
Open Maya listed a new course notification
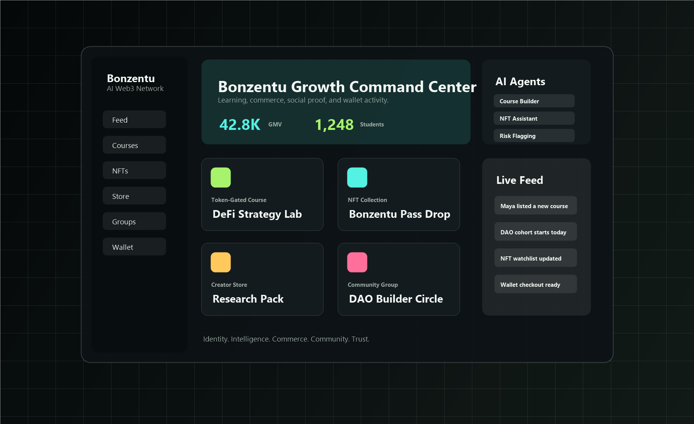[x=535, y=205]
